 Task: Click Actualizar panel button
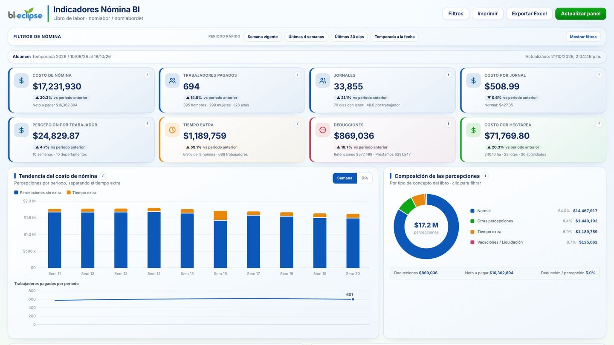click(581, 14)
